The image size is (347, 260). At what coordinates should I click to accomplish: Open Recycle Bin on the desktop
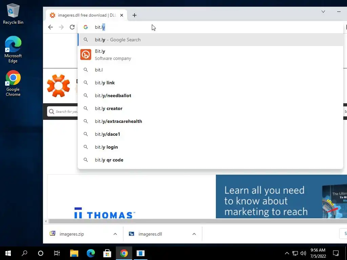[13, 14]
